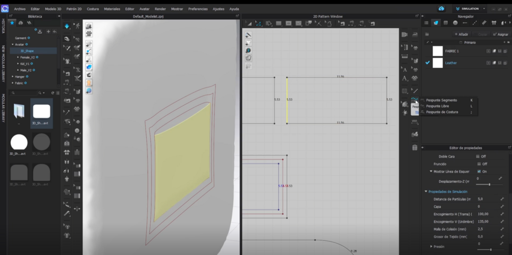Click the plus add icon in Biblioteca
The height and width of the screenshot is (255, 512).
(x=48, y=32)
